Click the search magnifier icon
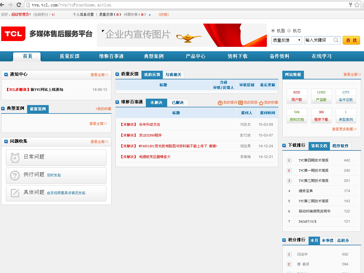Screen dimensions: 364x273 point(336,40)
